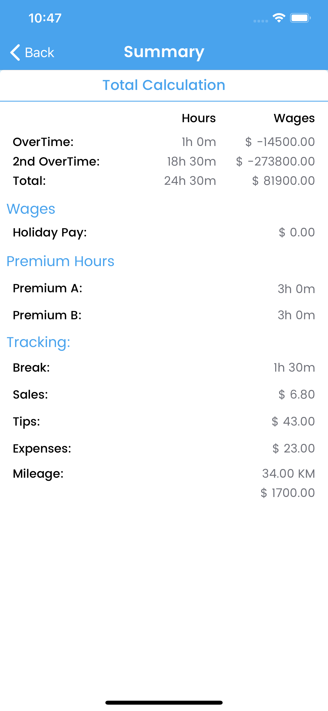Select the Total Calculation tab header
Screen dimensions: 328x711
click(x=164, y=85)
